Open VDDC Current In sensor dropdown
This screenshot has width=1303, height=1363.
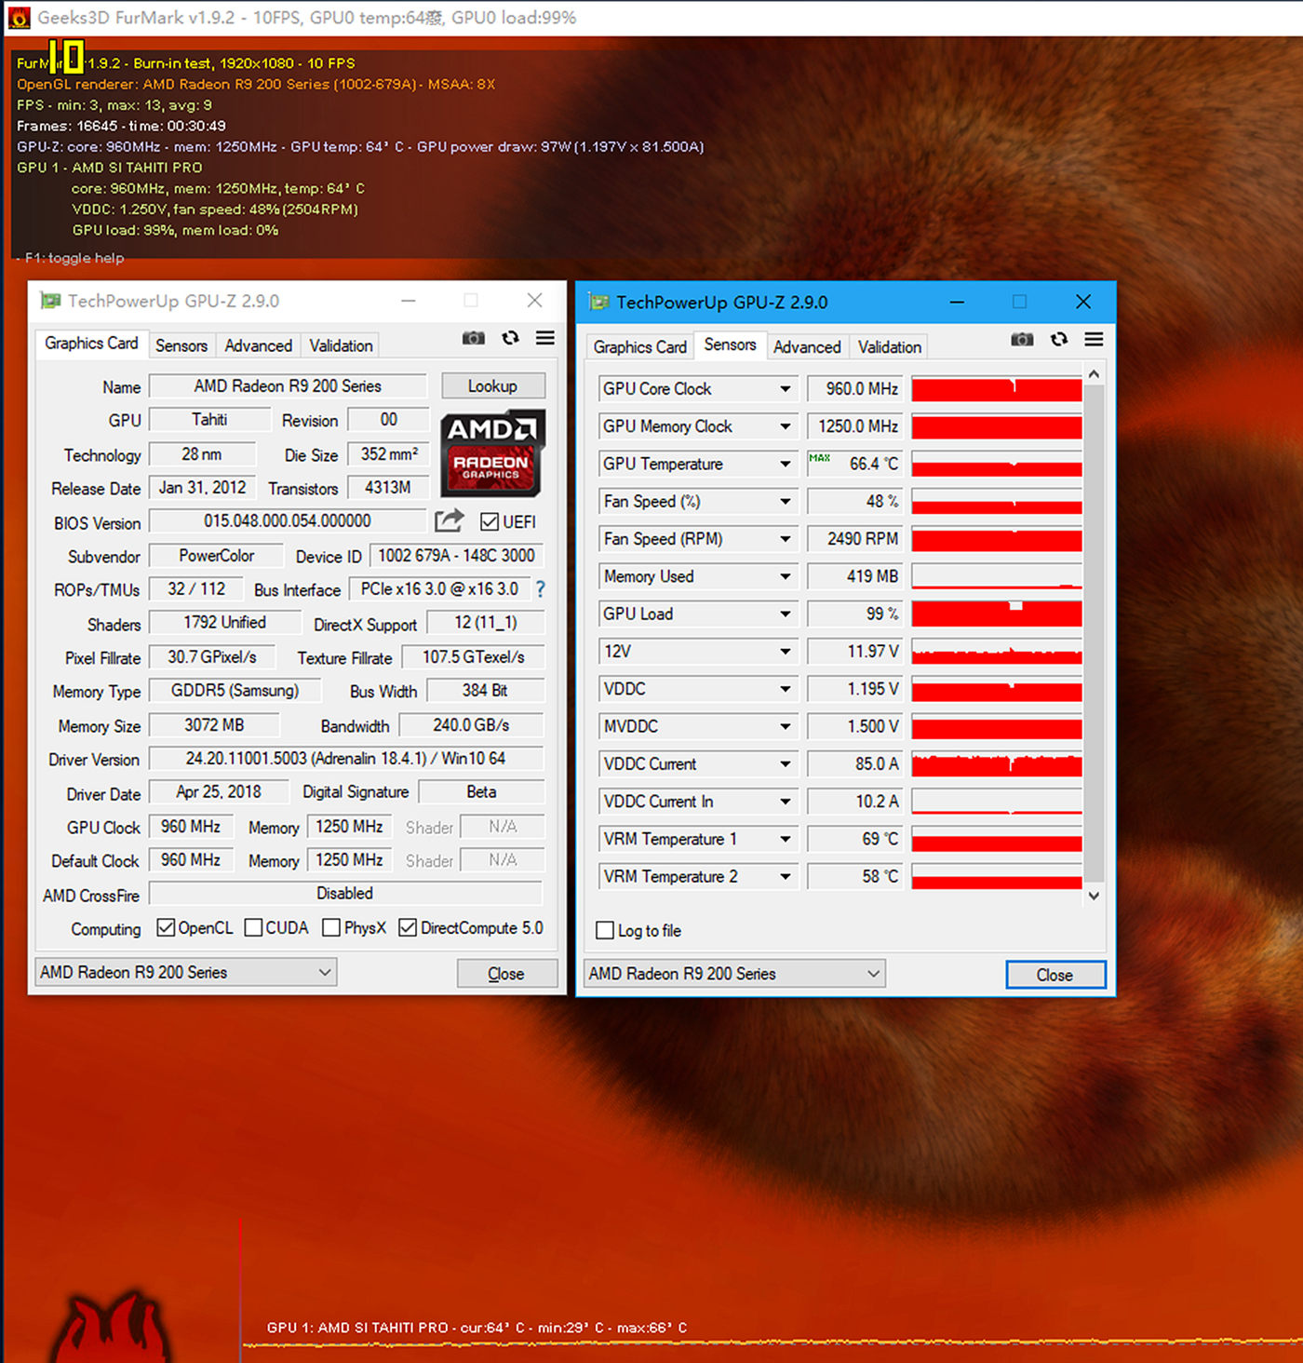coord(786,802)
